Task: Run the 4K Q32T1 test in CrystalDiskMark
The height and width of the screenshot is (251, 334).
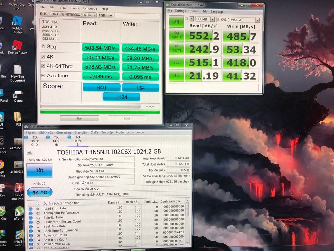Action: (x=176, y=49)
